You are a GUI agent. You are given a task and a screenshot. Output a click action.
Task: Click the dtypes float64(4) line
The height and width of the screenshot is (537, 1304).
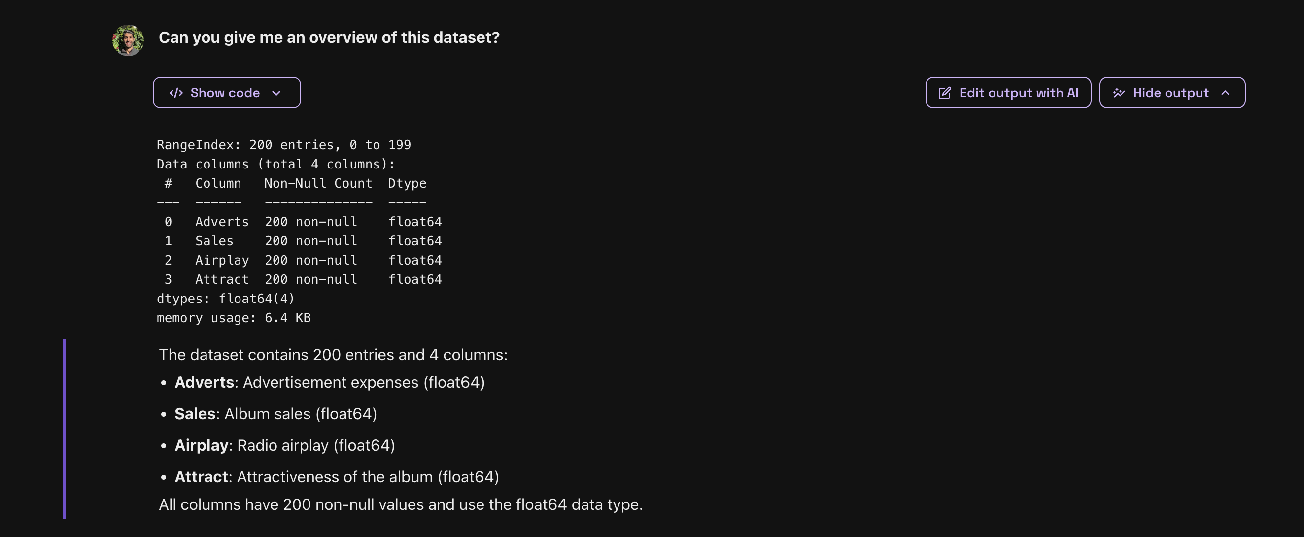click(x=225, y=299)
